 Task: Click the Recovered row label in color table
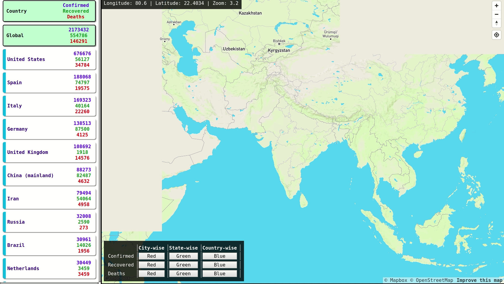point(121,265)
